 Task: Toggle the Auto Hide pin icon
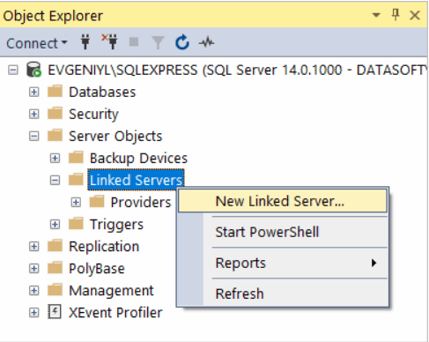pyautogui.click(x=396, y=15)
